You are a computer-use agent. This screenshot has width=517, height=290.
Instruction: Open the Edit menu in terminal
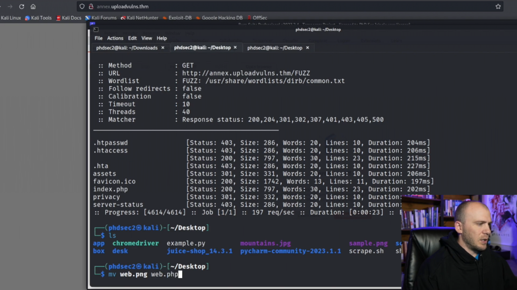click(132, 38)
